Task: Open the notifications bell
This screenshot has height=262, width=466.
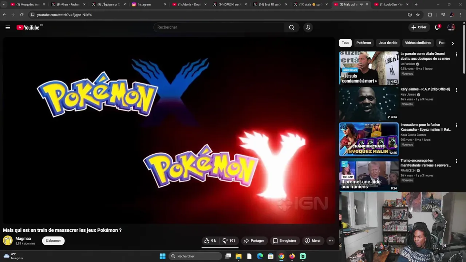Action: (x=437, y=27)
